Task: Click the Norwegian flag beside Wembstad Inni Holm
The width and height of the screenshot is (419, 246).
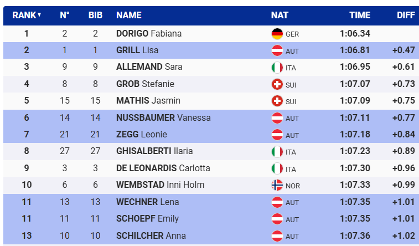Action: (277, 185)
